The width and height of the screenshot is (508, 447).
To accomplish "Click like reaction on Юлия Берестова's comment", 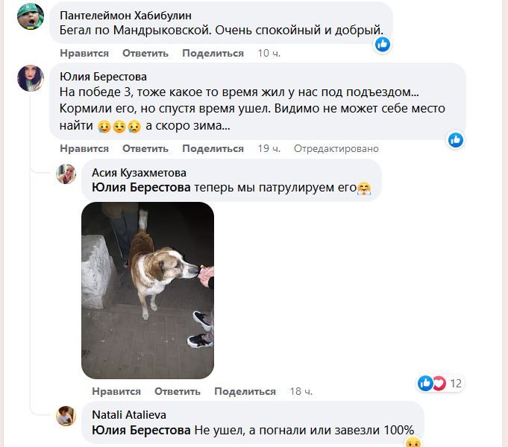I will point(456,139).
